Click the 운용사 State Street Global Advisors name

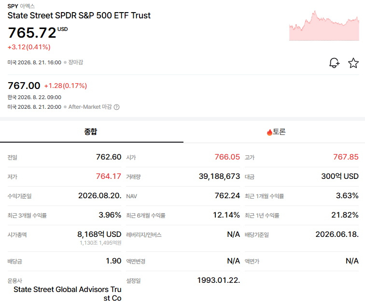point(67,294)
